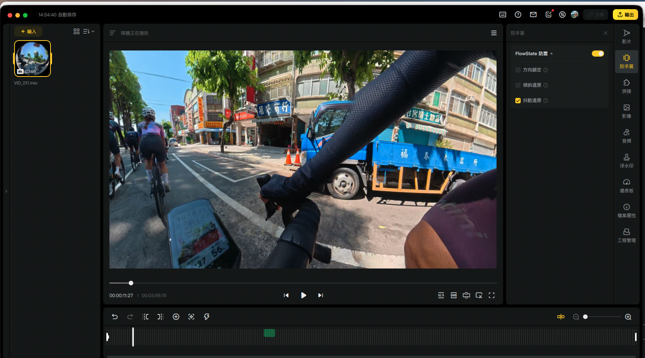Undo the last action

tap(115, 317)
